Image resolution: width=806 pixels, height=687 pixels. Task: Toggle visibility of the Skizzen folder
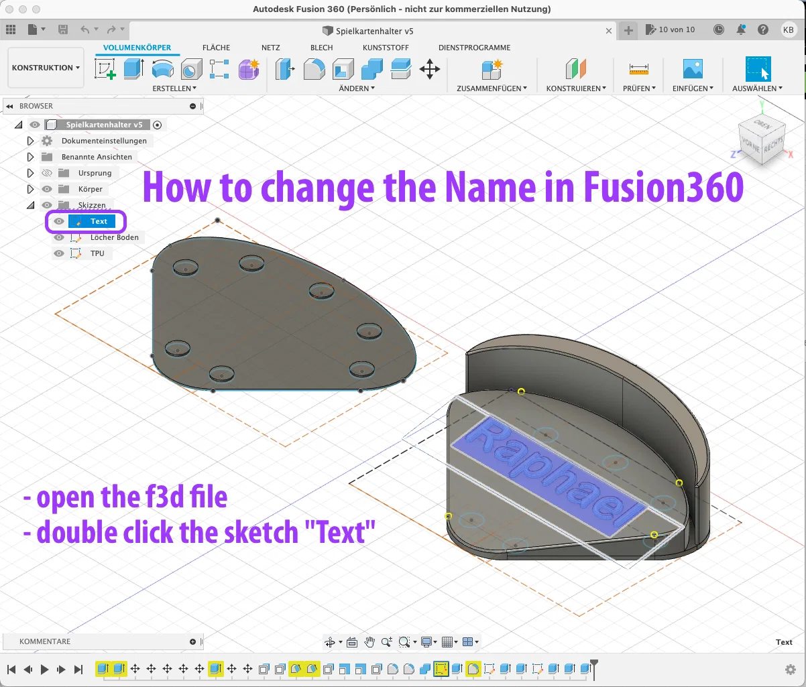coord(47,205)
